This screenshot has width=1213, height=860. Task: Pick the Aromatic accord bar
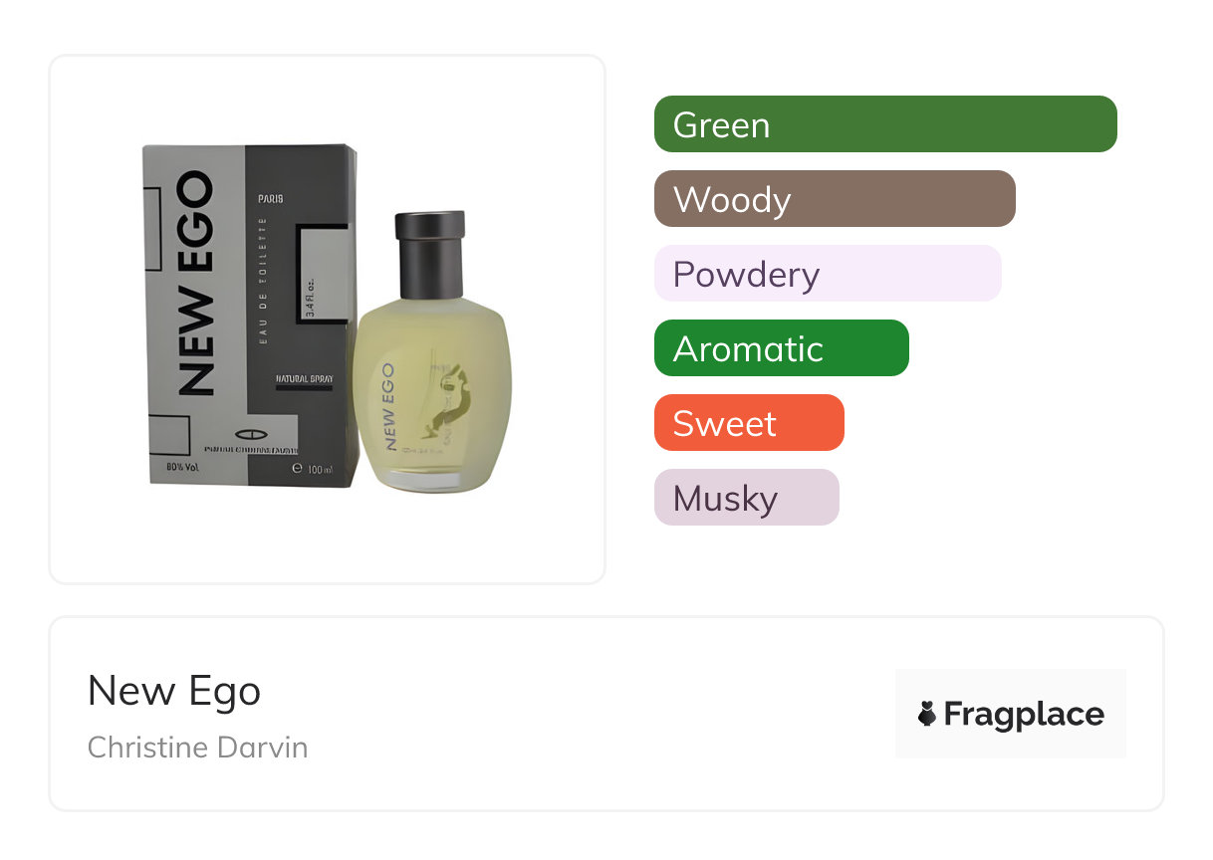tap(781, 348)
